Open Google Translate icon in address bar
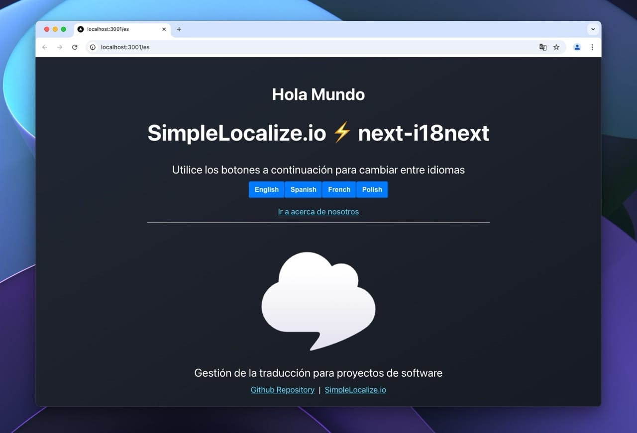637x433 pixels. coord(543,47)
